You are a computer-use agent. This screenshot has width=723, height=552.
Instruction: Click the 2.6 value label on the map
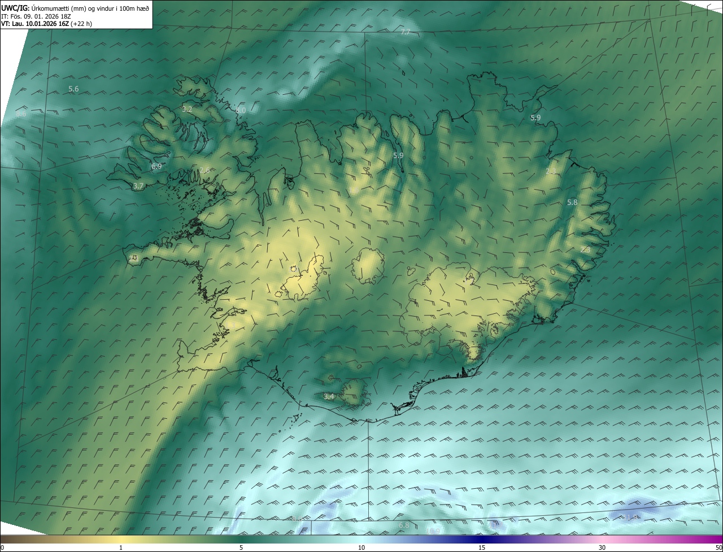[x=204, y=170]
